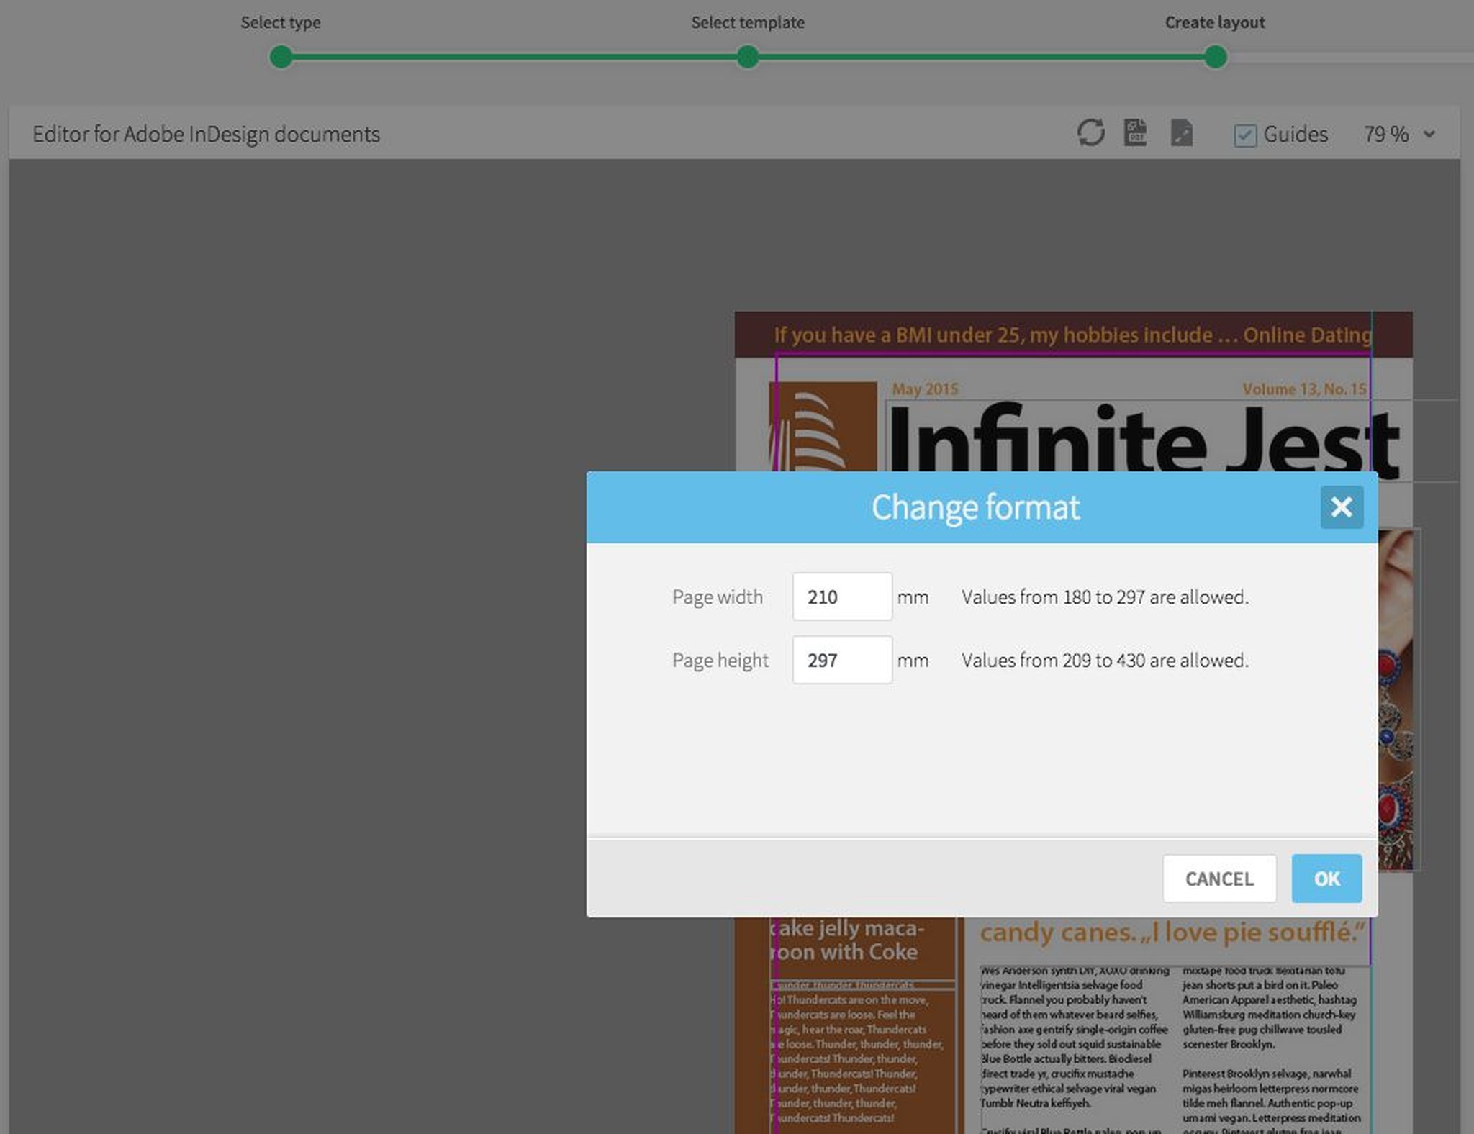Click the refresh arrows icon in editor toolbar
1474x1134 pixels.
pos(1090,133)
